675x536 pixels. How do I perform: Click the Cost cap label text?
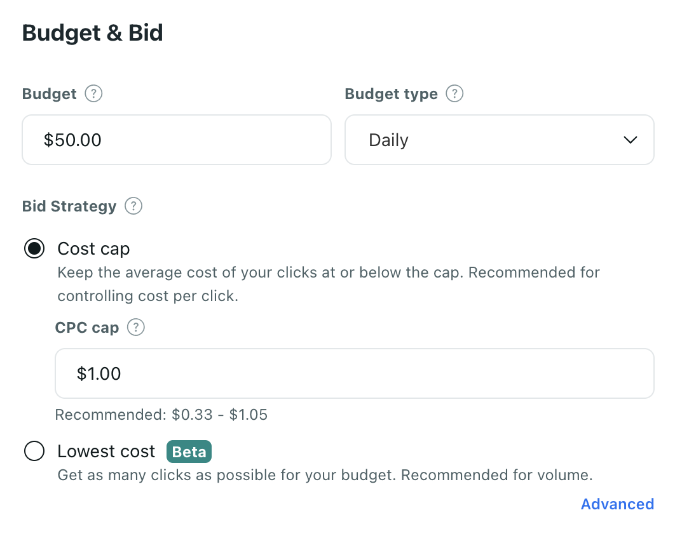(93, 248)
